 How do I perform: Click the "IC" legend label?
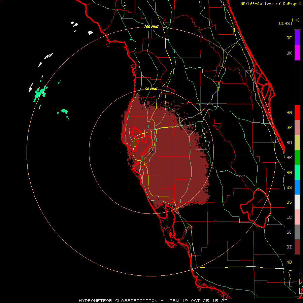coord(289,217)
